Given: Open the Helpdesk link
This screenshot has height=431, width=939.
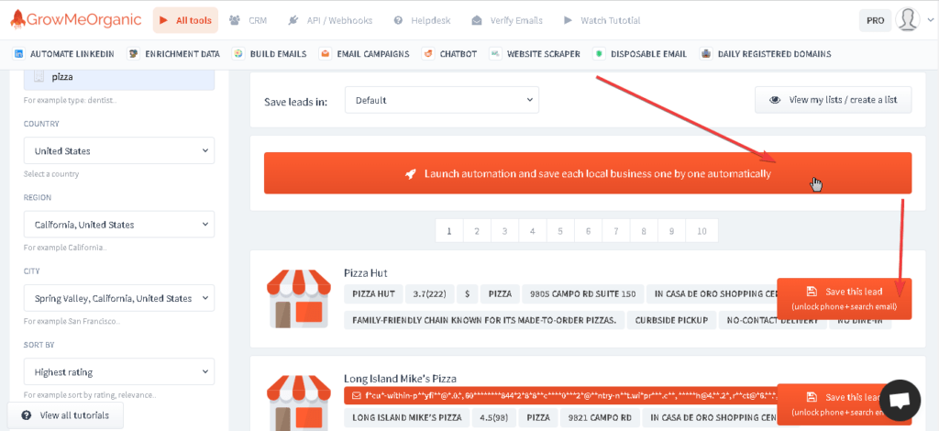Looking at the screenshot, I should [x=422, y=20].
